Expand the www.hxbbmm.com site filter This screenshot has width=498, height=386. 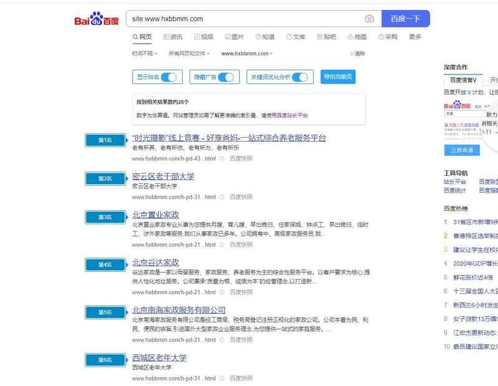(247, 54)
